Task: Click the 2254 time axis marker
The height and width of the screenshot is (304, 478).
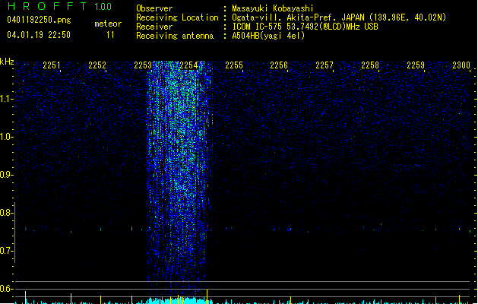Action: coord(188,65)
